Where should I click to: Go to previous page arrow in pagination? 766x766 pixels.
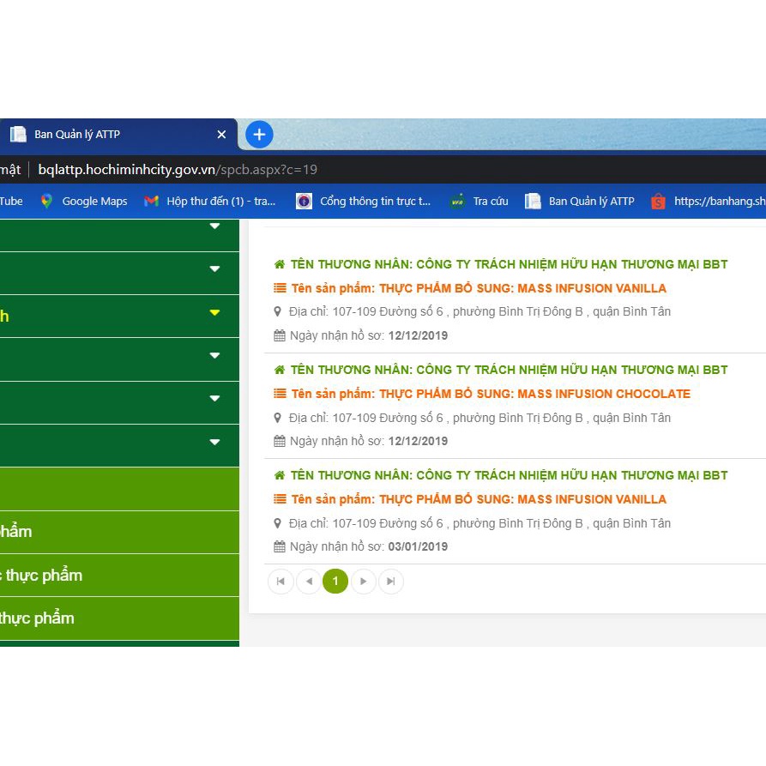point(308,582)
